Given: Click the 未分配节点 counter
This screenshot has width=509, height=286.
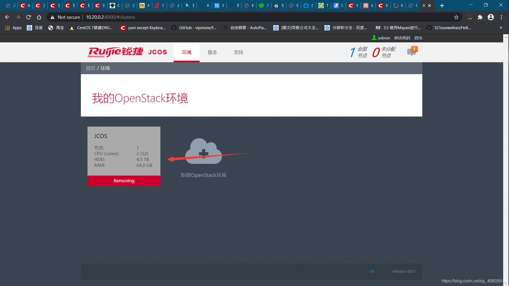Looking at the screenshot, I should (x=384, y=52).
